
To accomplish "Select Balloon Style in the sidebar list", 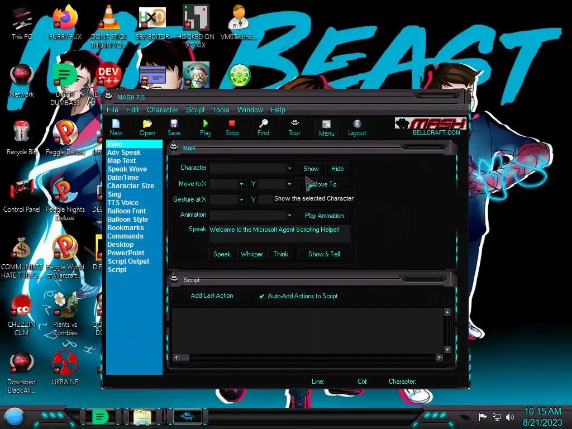I will [127, 220].
